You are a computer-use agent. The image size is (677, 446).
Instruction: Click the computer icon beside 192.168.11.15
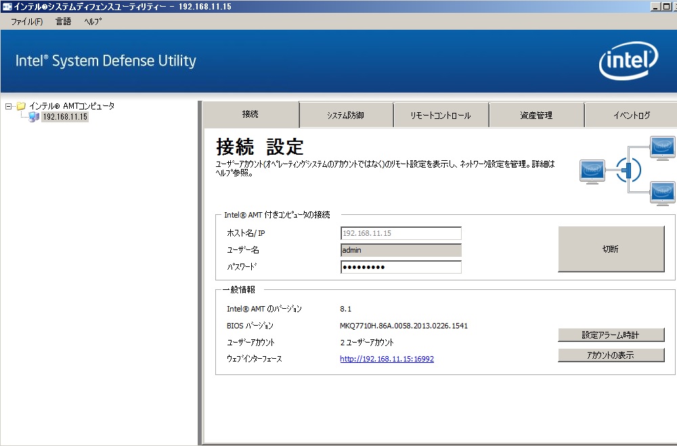[34, 117]
